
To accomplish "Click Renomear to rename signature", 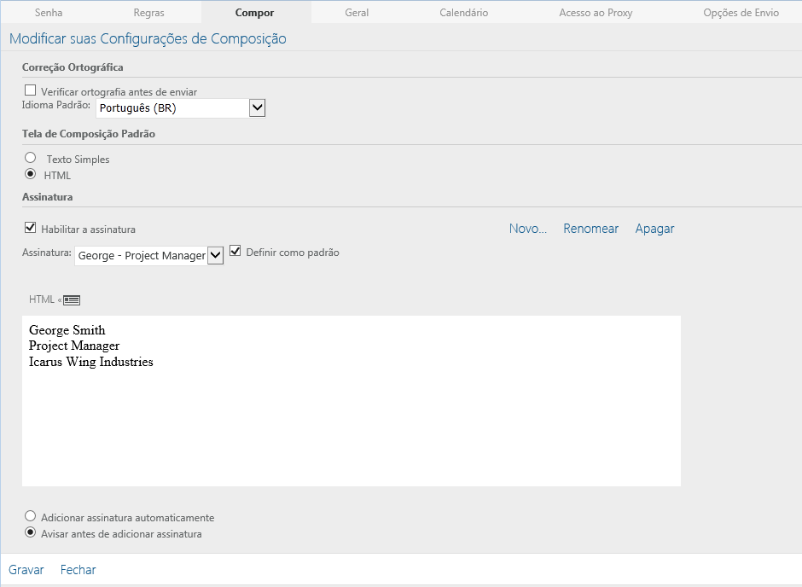I will (x=590, y=229).
